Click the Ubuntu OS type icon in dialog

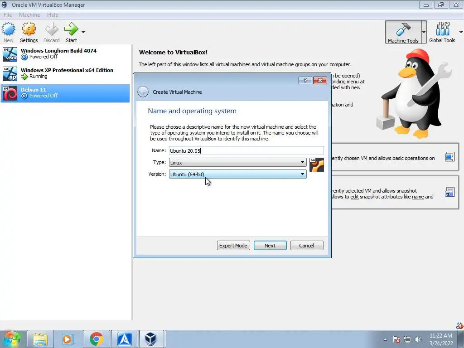click(317, 165)
